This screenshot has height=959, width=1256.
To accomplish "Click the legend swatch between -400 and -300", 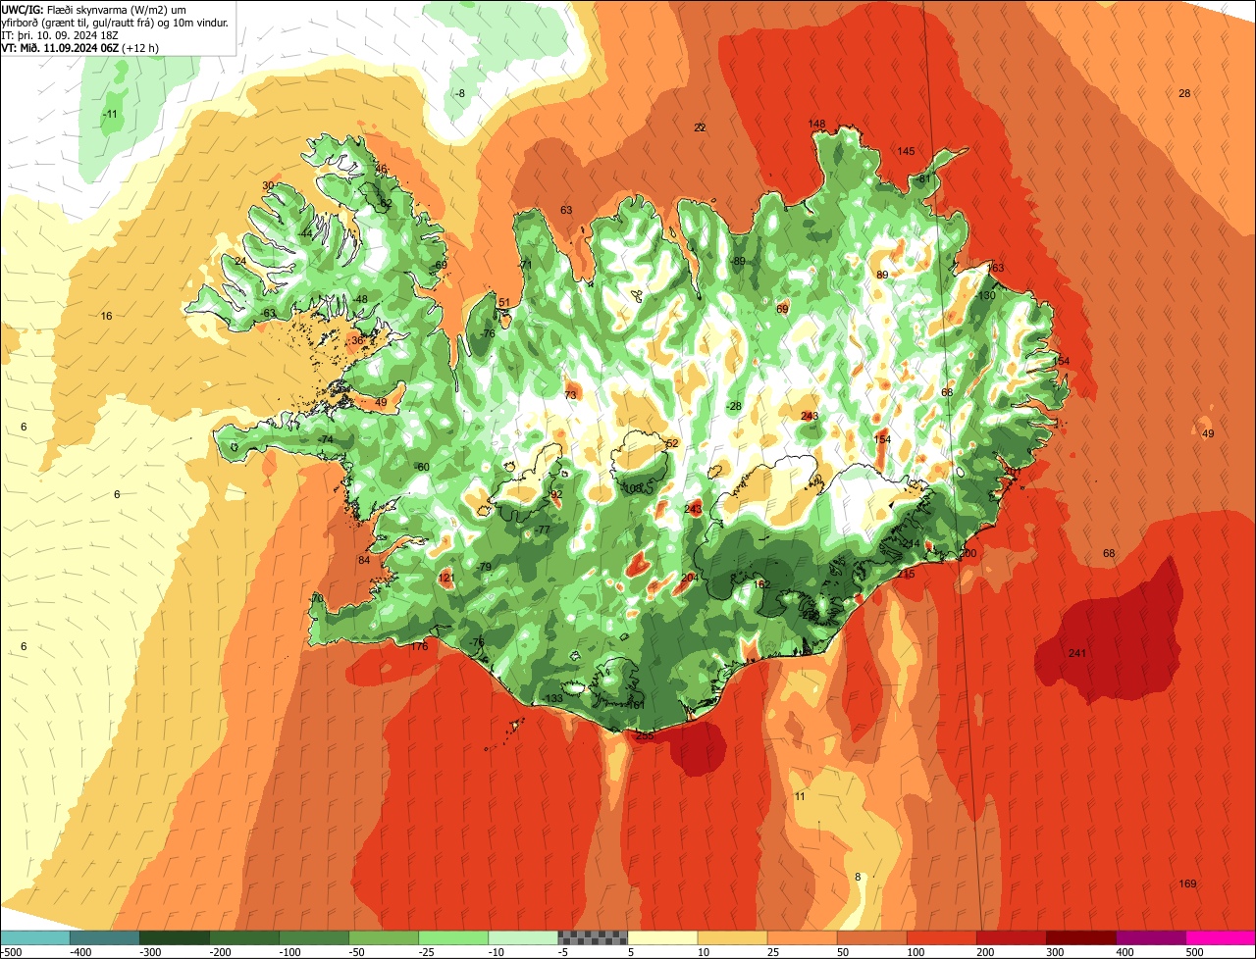I will coord(105,937).
